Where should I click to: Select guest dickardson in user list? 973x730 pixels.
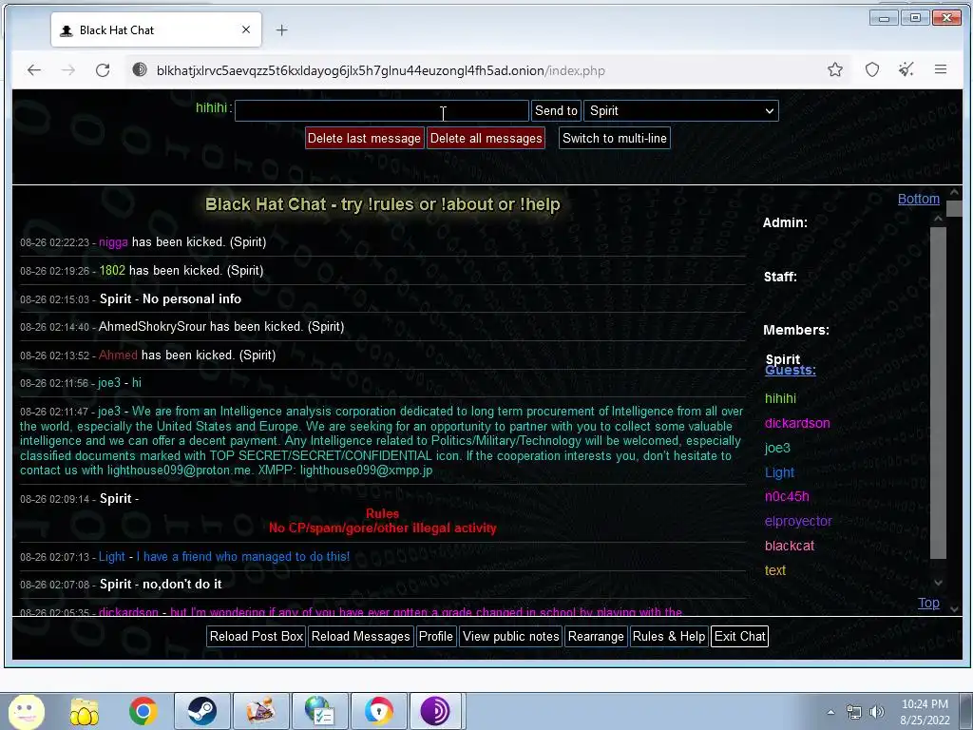click(x=797, y=423)
